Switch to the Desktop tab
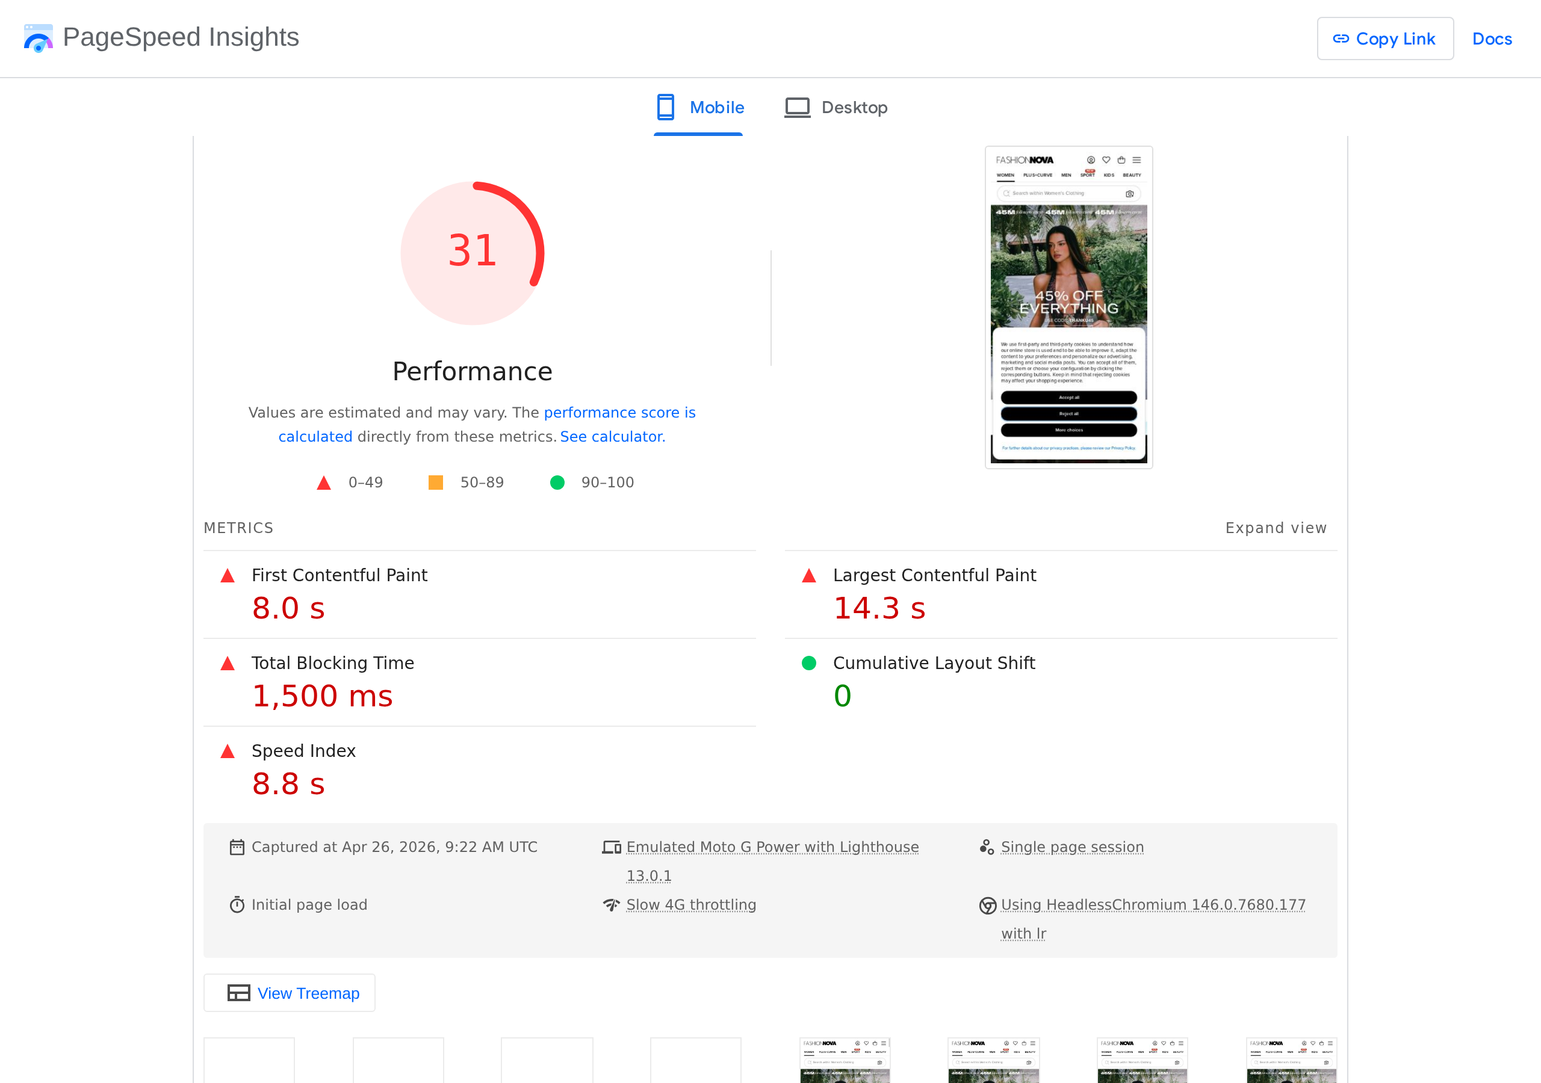Viewport: 1541px width, 1083px height. [x=855, y=107]
